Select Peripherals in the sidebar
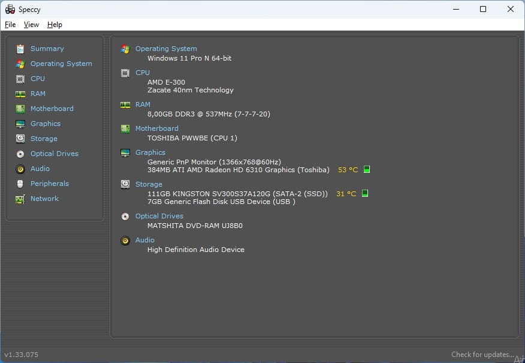The height and width of the screenshot is (363, 525). (x=50, y=184)
